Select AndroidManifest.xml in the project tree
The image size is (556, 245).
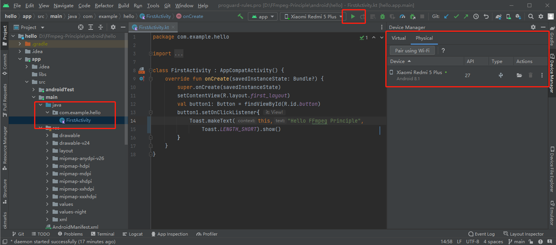[75, 227]
